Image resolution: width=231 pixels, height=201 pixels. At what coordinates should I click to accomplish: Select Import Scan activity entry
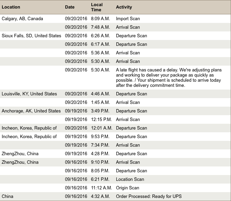[x=128, y=19]
